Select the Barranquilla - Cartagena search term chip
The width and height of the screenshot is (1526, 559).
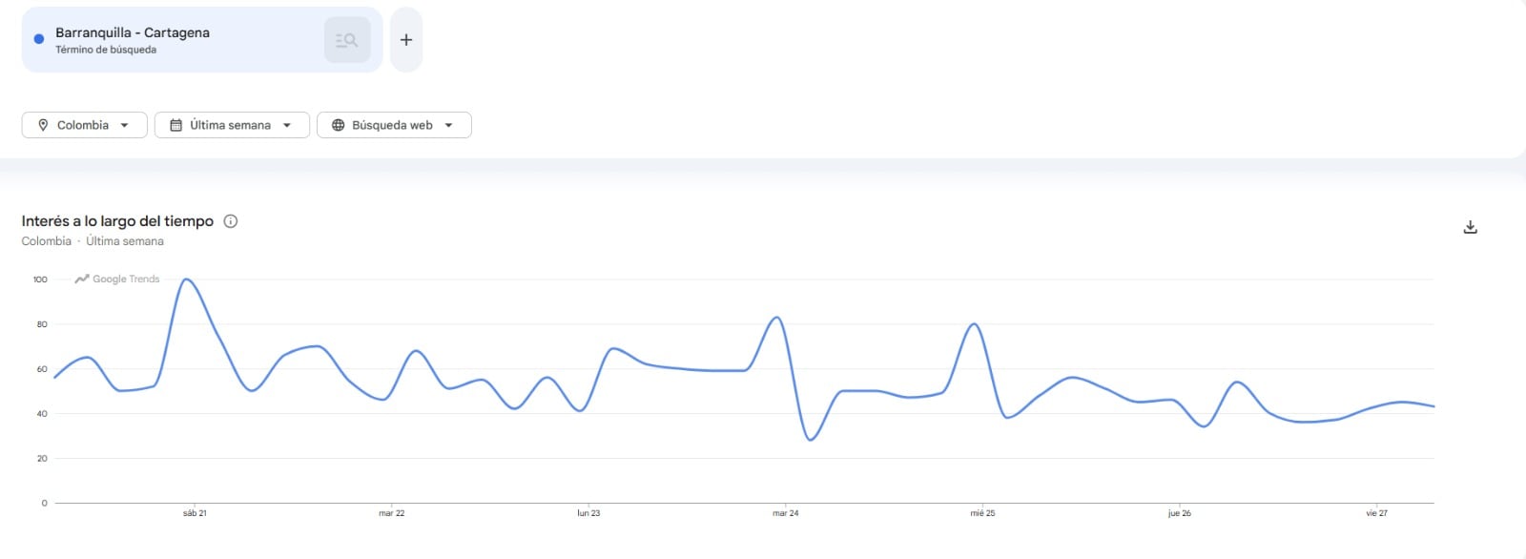pyautogui.click(x=134, y=31)
